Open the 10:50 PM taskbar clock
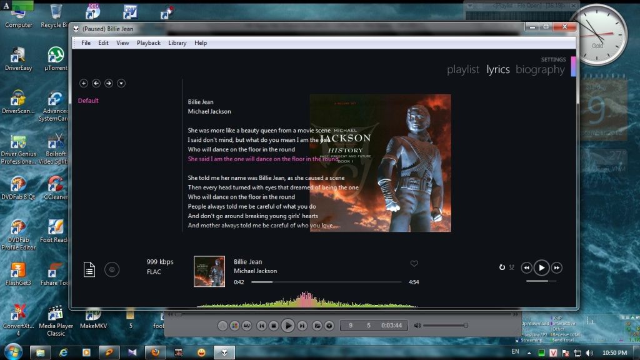The height and width of the screenshot is (360, 640). coord(614,353)
